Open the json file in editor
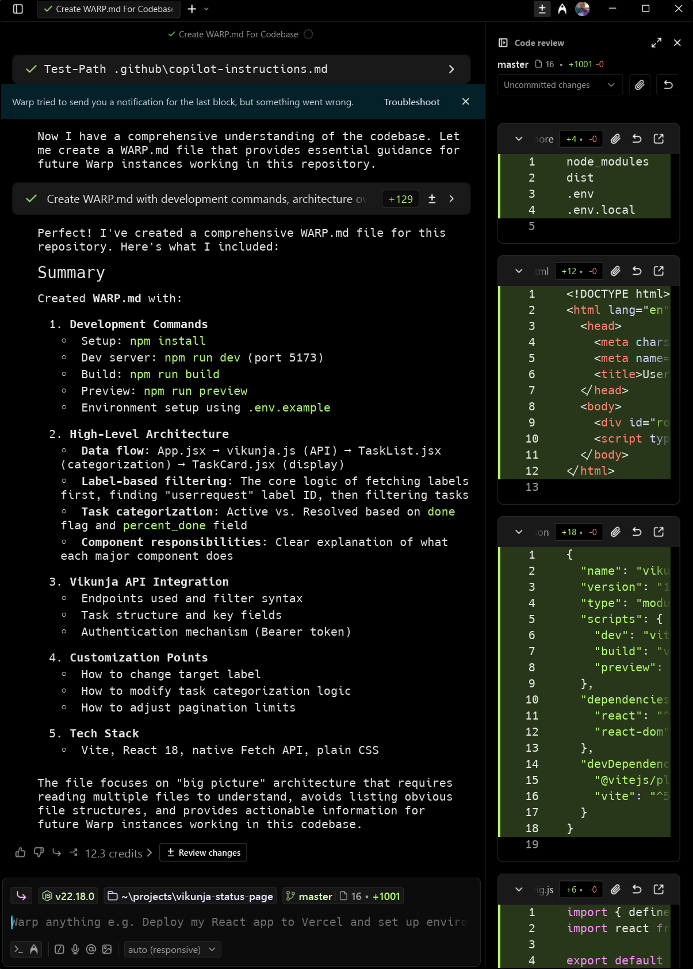693x969 pixels. tap(658, 532)
